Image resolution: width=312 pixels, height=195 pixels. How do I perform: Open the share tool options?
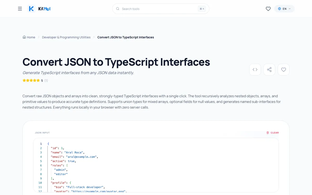[x=269, y=69]
